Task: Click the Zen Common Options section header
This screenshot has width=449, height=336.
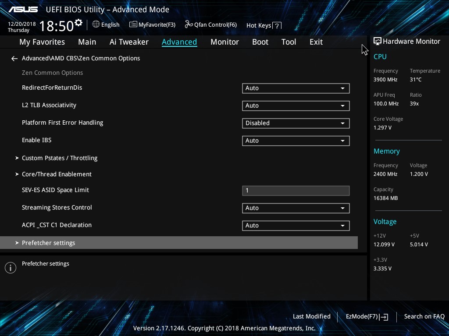Action: coord(53,73)
